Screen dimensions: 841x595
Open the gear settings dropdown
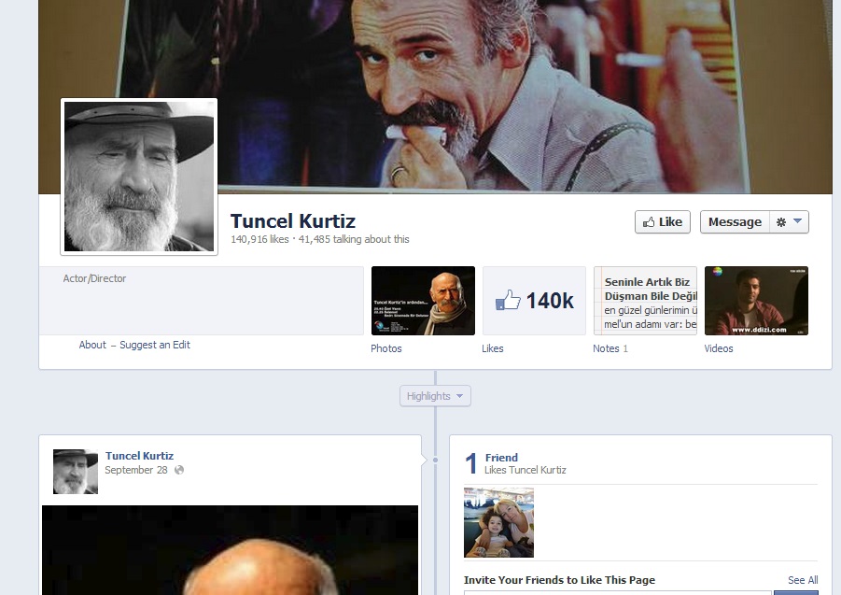(789, 222)
